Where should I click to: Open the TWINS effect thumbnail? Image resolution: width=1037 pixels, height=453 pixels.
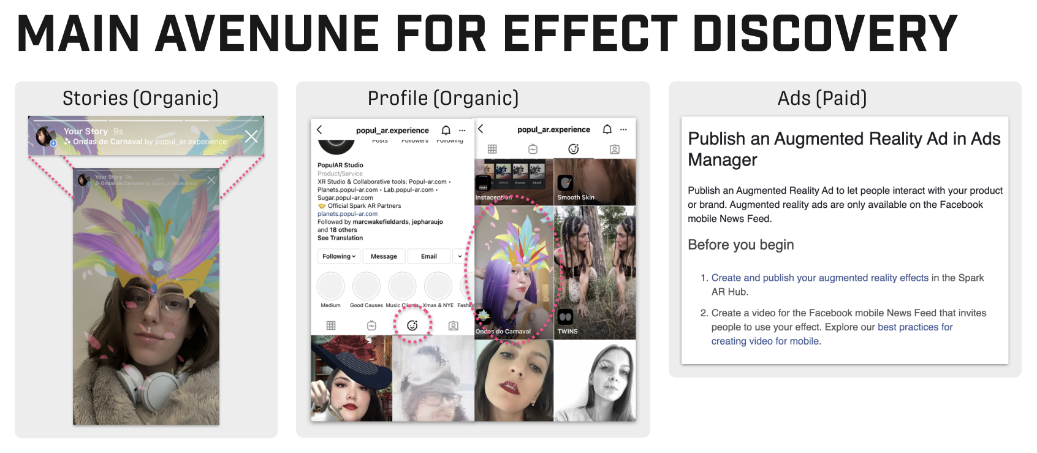595,272
